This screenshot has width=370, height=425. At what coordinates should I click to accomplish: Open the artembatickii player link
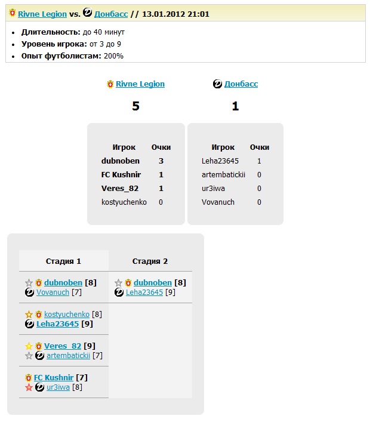[68, 356]
